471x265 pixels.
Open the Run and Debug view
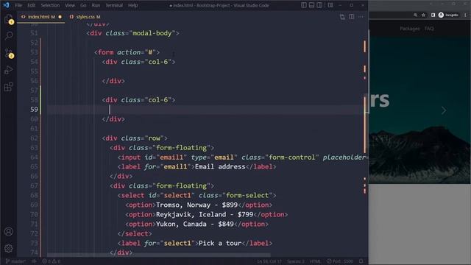(x=9, y=70)
